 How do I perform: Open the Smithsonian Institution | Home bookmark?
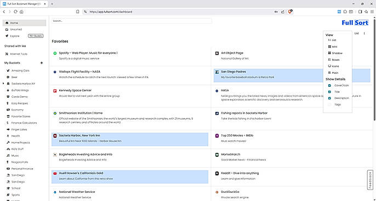point(81,113)
